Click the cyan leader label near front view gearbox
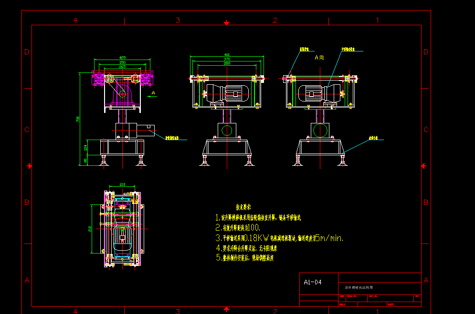Image resolution: width=475 pixels, height=314 pixels. (x=172, y=138)
